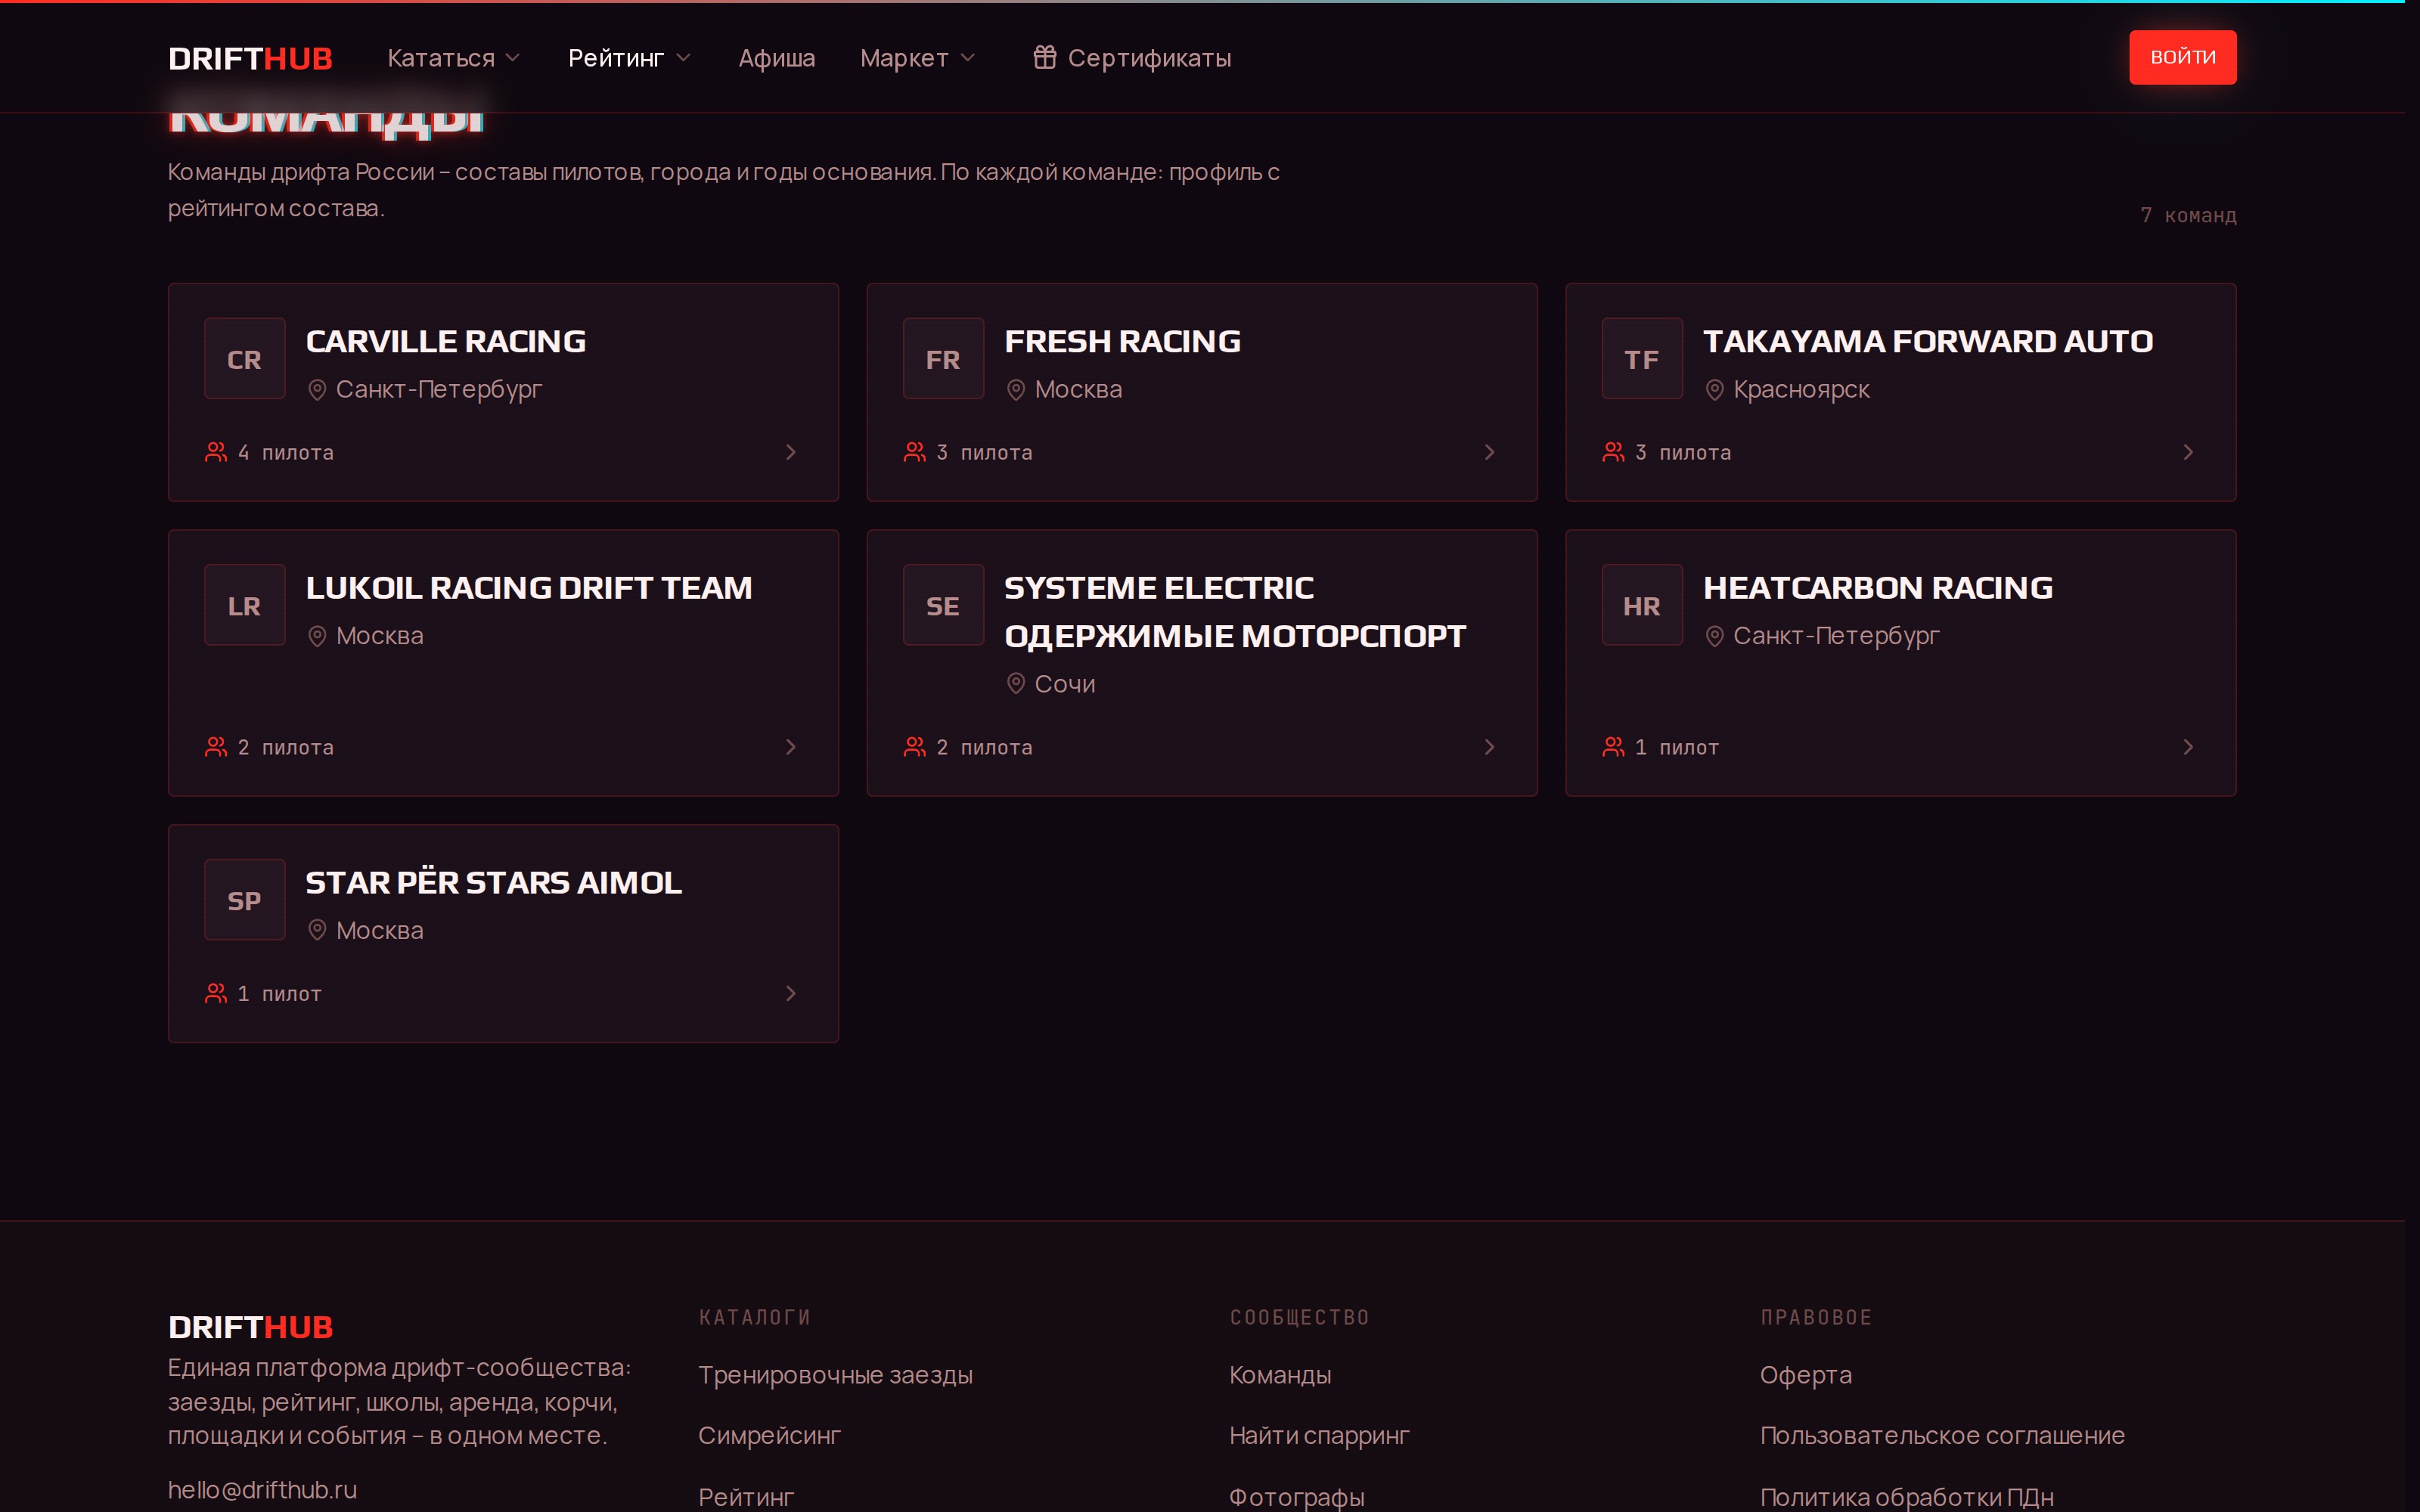2420x1512 pixels.
Task: Expand the Маркет dropdown menu
Action: click(x=917, y=58)
